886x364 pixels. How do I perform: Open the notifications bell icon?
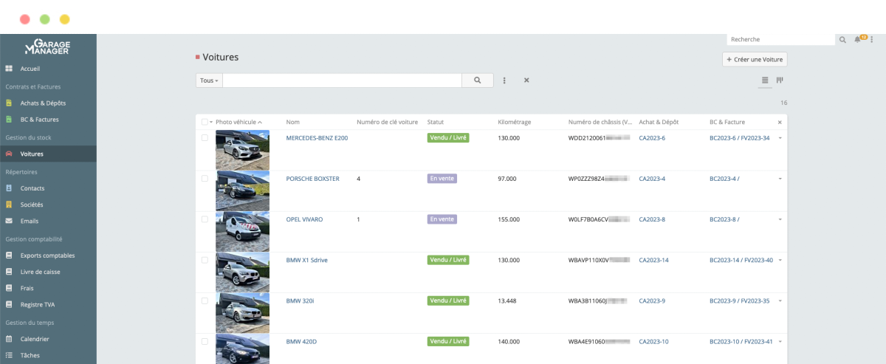click(857, 40)
